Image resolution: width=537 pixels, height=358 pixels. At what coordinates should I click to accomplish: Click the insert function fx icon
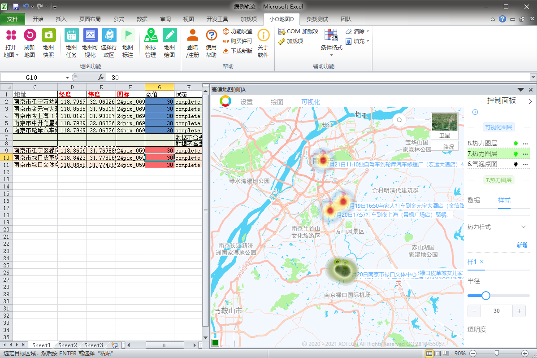tap(101, 78)
